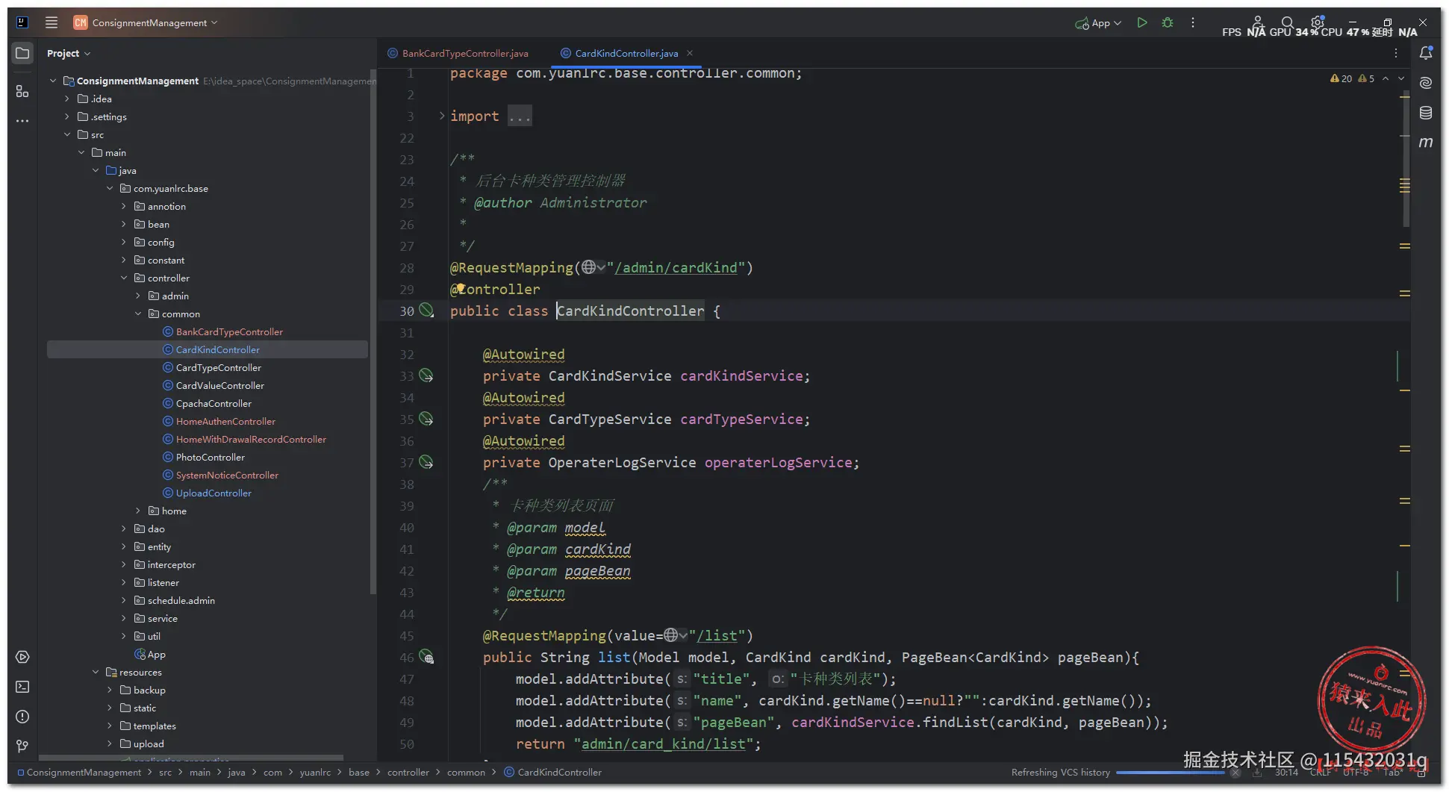Open more run actions menu
This screenshot has width=1449, height=792.
pyautogui.click(x=1193, y=22)
